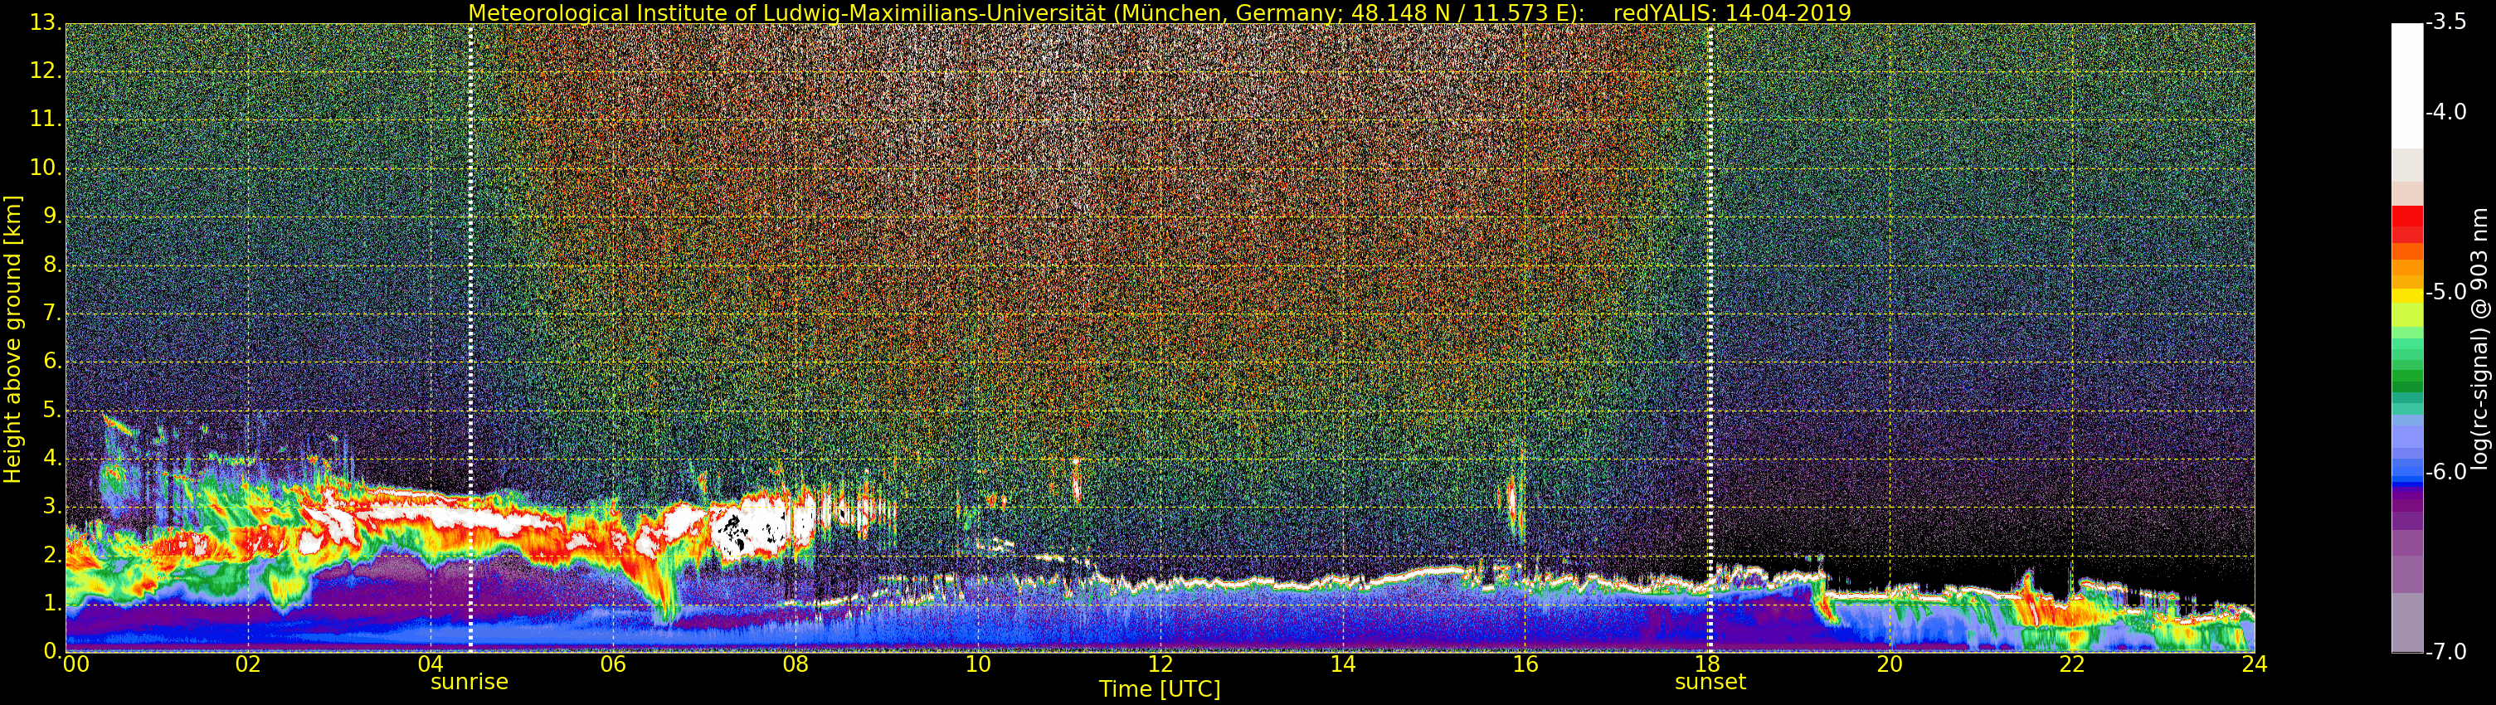Click the 'log(rc-signal) @ 903 nm' colorbar label
The image size is (2496, 705).
2479,340
